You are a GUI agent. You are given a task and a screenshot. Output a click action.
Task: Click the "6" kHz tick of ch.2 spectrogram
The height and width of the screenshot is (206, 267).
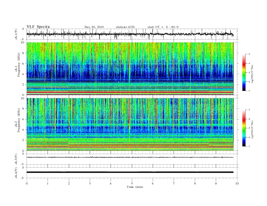point(24,119)
